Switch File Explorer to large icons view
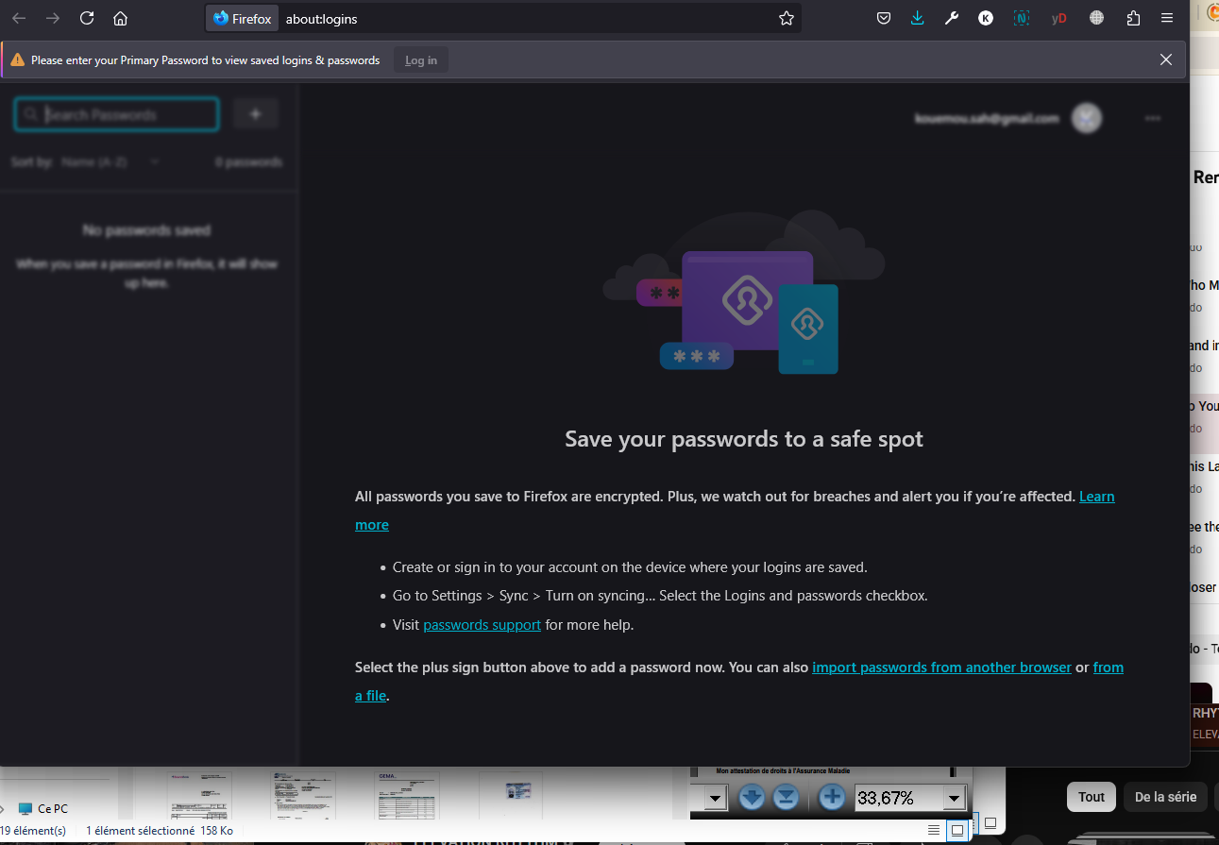This screenshot has width=1219, height=845. (x=957, y=830)
